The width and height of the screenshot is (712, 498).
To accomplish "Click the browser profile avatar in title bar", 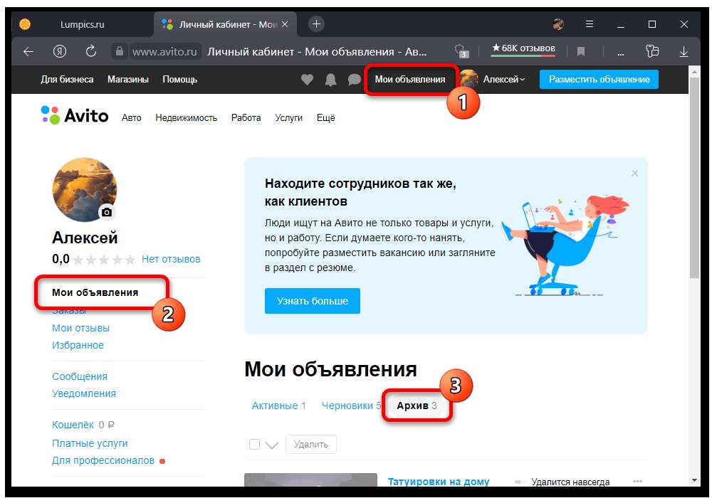I will click(558, 24).
